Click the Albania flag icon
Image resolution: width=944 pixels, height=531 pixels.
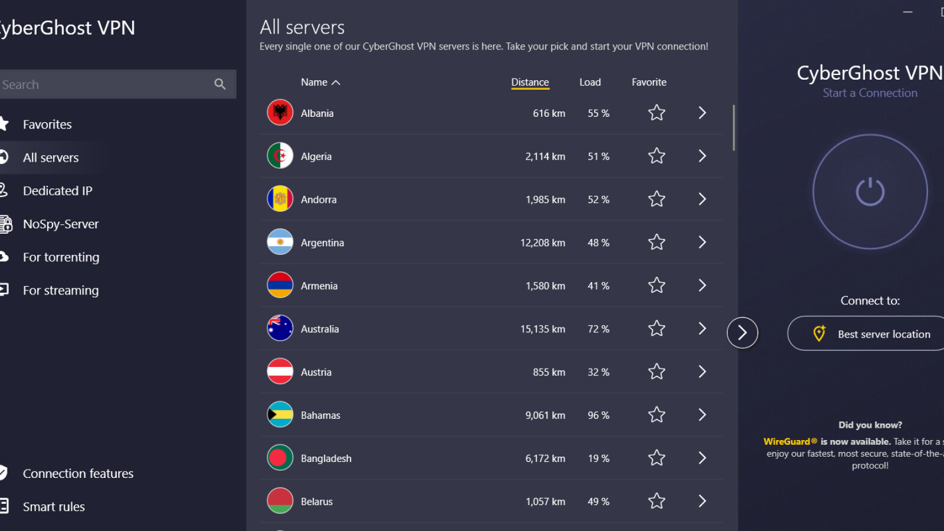280,113
